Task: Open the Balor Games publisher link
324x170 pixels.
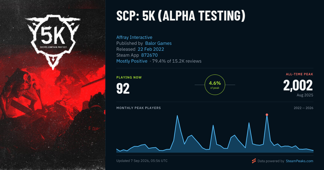Action: 158,43
